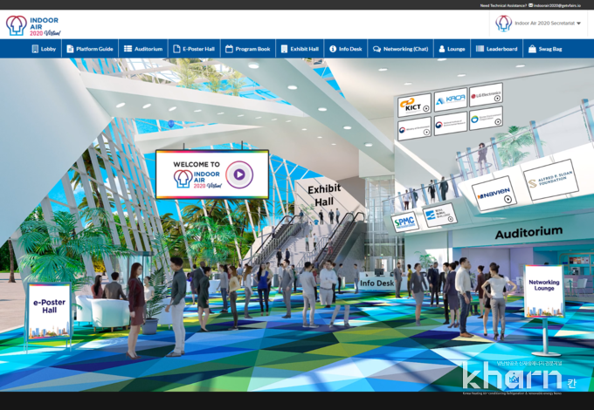The image size is (594, 410).
Task: Click the Auditorium entrance sign
Action: (528, 233)
